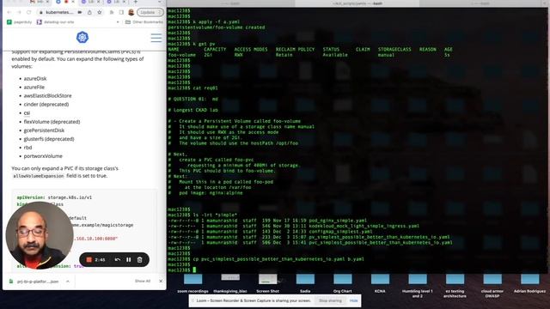Click the terminal prompt cursor on last line
Screen dimensions: 550x309
[x=194, y=270]
